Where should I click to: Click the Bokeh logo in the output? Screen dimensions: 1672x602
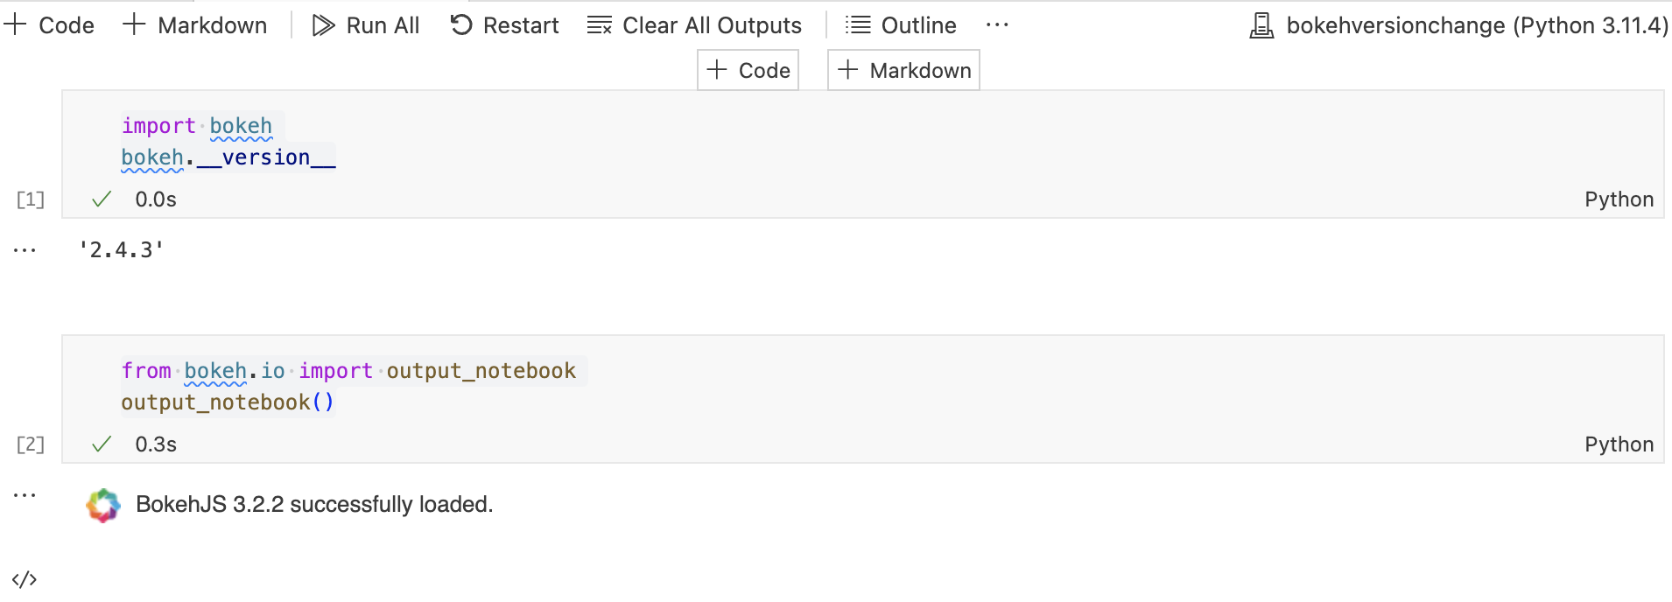[102, 505]
